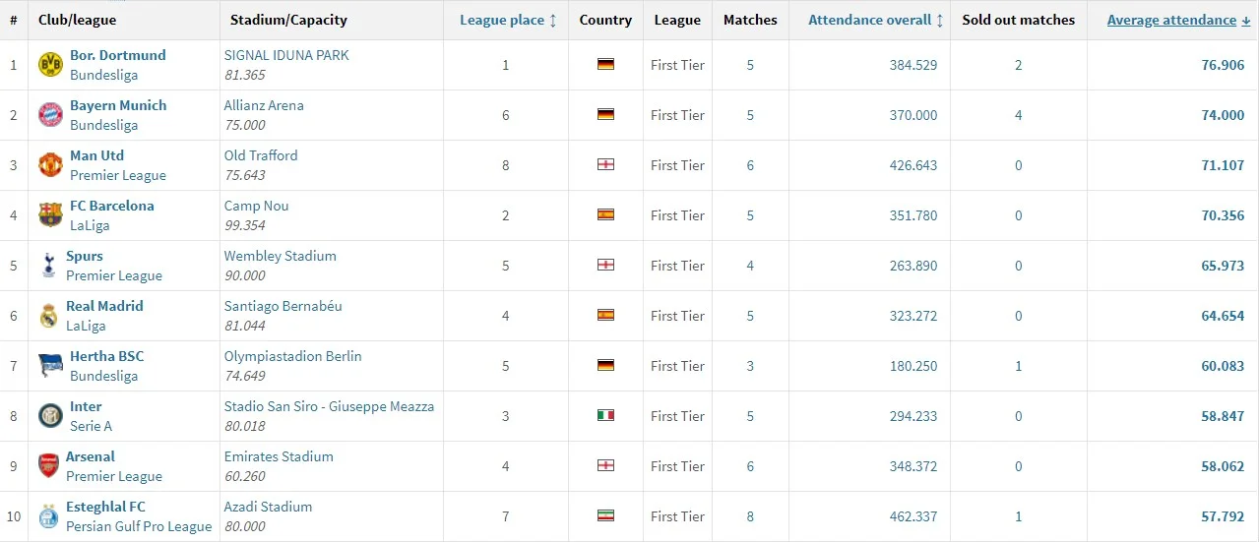This screenshot has height=542, width=1259.
Task: Click the Bayern Munich club crest
Action: (50, 115)
